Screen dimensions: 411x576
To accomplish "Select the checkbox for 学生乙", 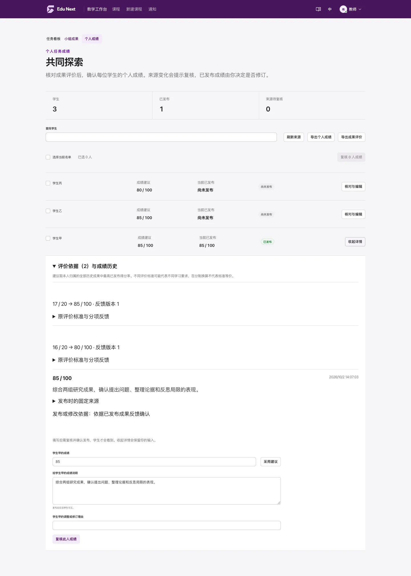I will (x=48, y=211).
